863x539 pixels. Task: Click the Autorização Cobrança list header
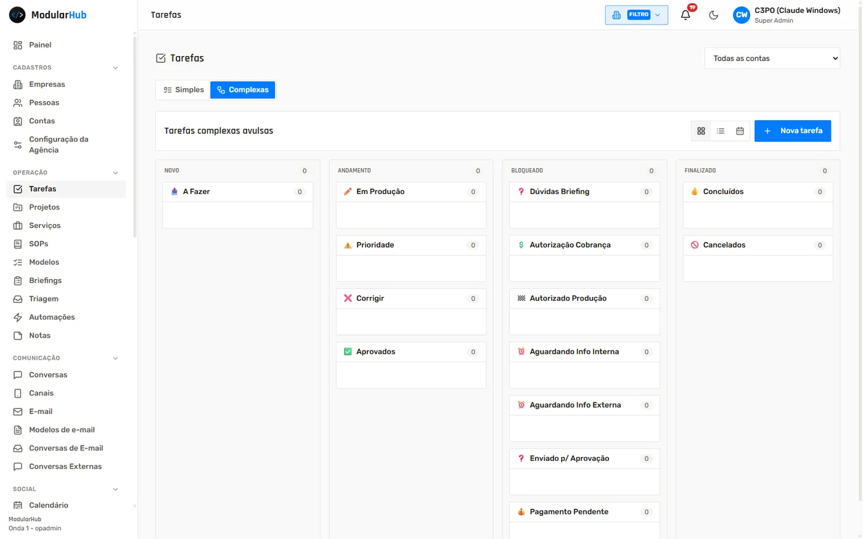[x=584, y=245]
